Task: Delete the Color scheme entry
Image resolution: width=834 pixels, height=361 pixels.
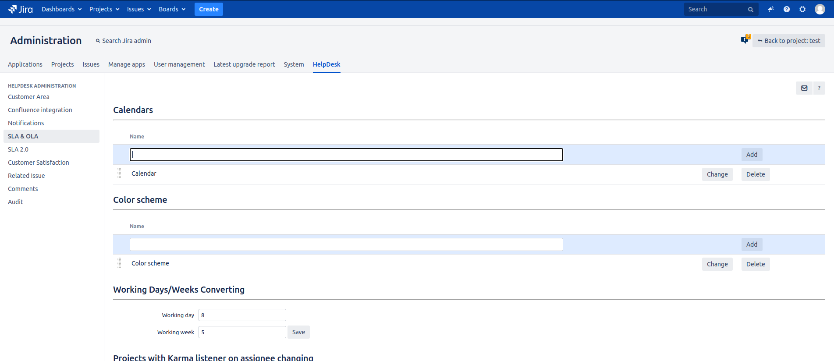Action: tap(756, 264)
